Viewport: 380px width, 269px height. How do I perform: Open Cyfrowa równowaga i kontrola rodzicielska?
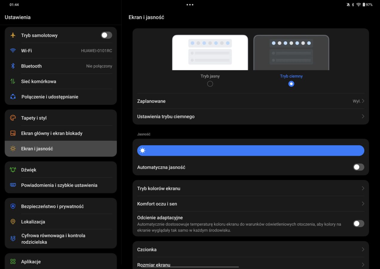[x=61, y=239]
